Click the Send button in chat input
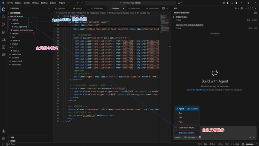This screenshot has width=259, height=146. tap(254, 137)
